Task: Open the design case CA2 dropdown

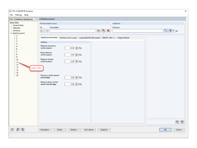Action: (36, 19)
